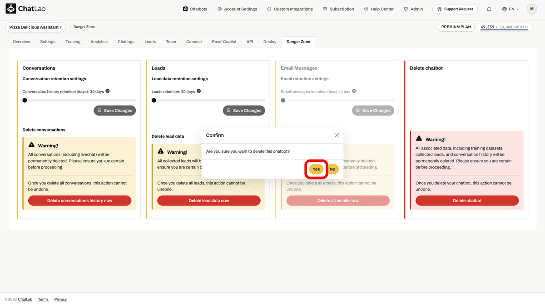The image size is (545, 306).
Task: Open the EN language dropdown
Action: tap(511, 9)
